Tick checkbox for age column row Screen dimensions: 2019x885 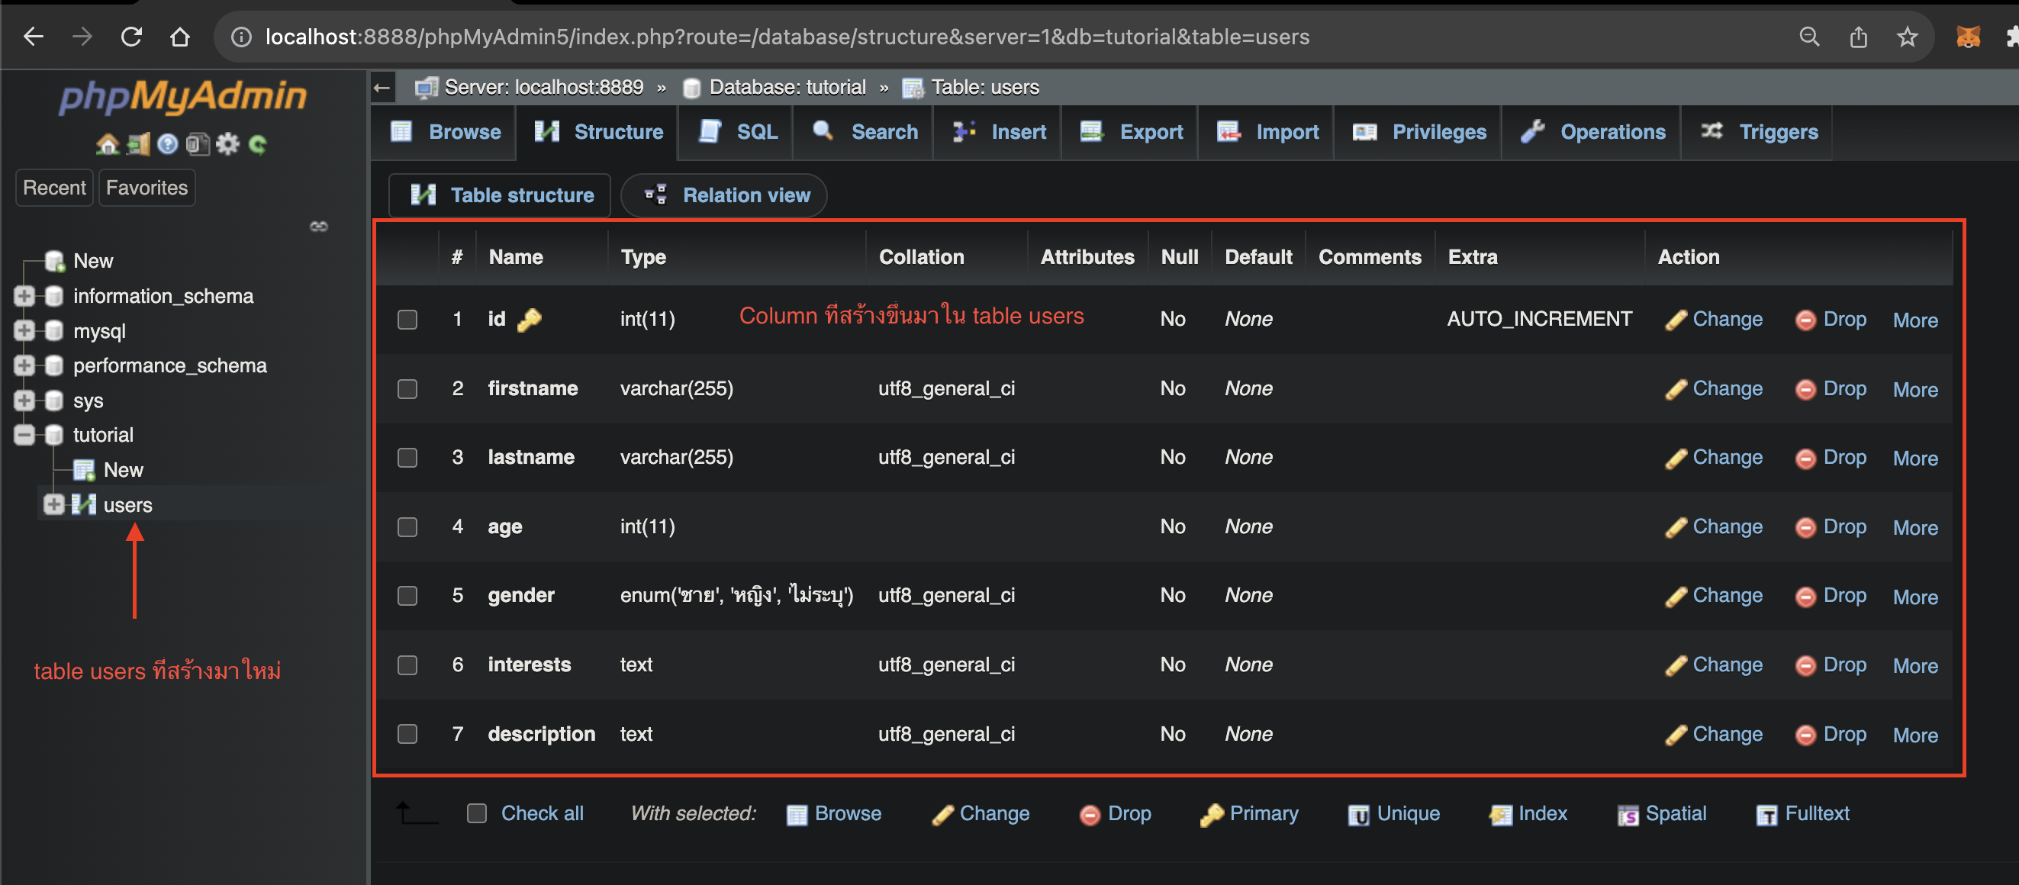(407, 526)
